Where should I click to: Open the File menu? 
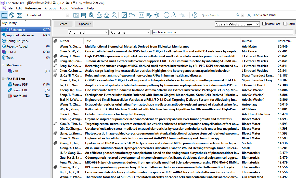coord(10,8)
